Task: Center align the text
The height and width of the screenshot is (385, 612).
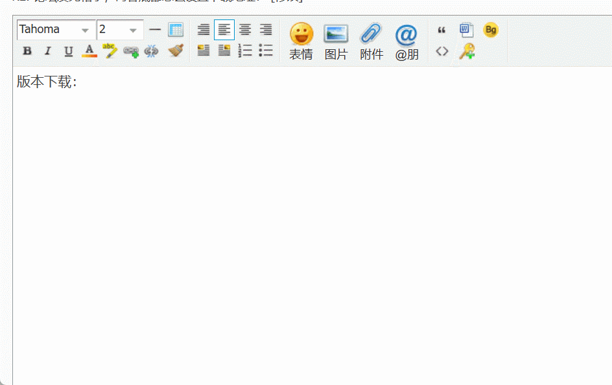Action: tap(245, 30)
